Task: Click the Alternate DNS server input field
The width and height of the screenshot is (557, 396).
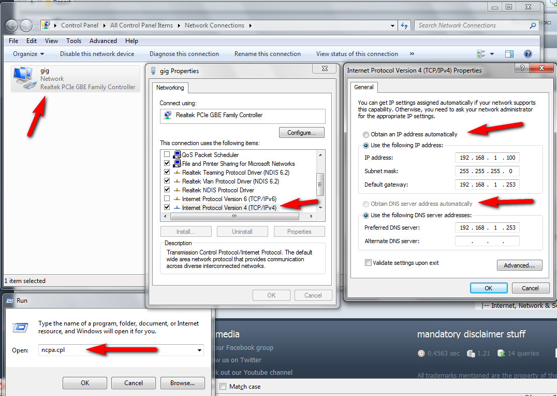Action: [487, 241]
